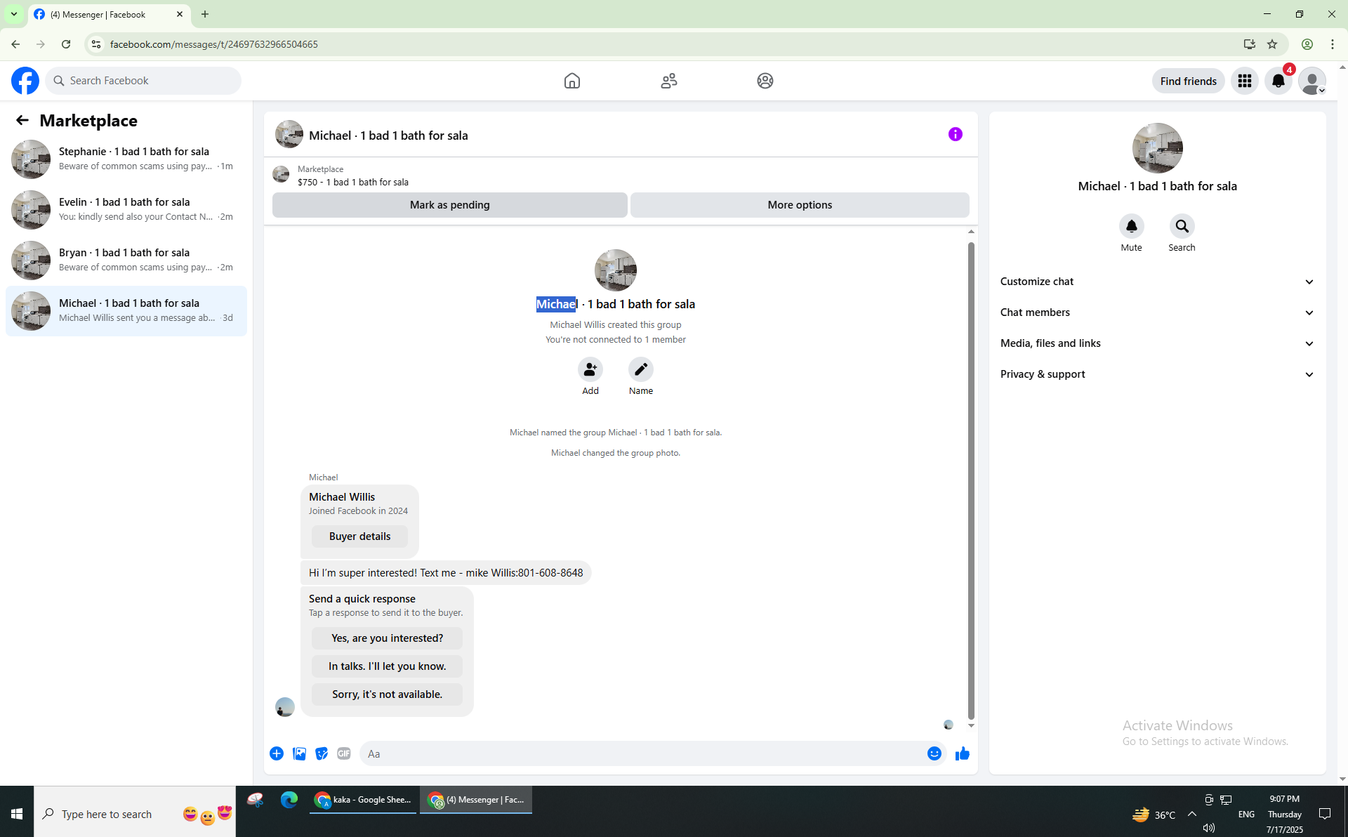
Task: Open the Groups icon in top navigation
Action: 765,81
